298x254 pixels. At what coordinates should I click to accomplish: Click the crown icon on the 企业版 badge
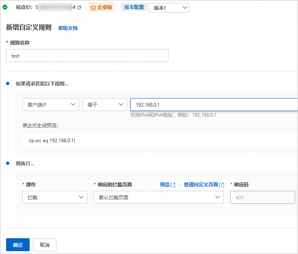pyautogui.click(x=93, y=8)
